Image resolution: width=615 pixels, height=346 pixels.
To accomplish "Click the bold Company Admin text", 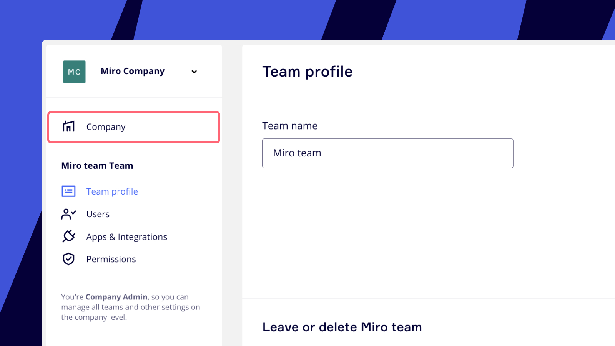I will [x=116, y=297].
